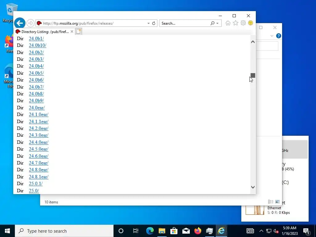This screenshot has width=316, height=237.
Task: Open the 24.8.0esr/ directory link
Action: pyautogui.click(x=39, y=170)
